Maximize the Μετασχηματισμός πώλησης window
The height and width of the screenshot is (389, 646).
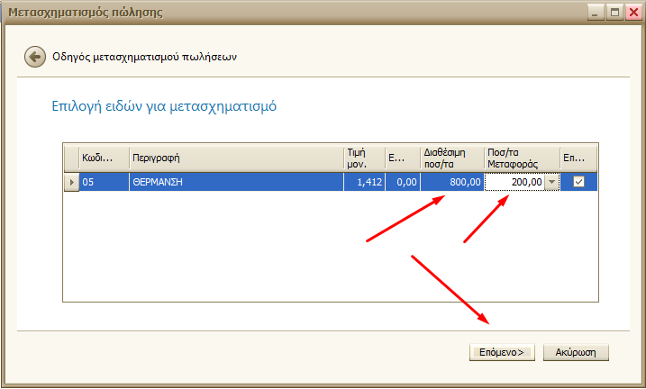click(614, 12)
